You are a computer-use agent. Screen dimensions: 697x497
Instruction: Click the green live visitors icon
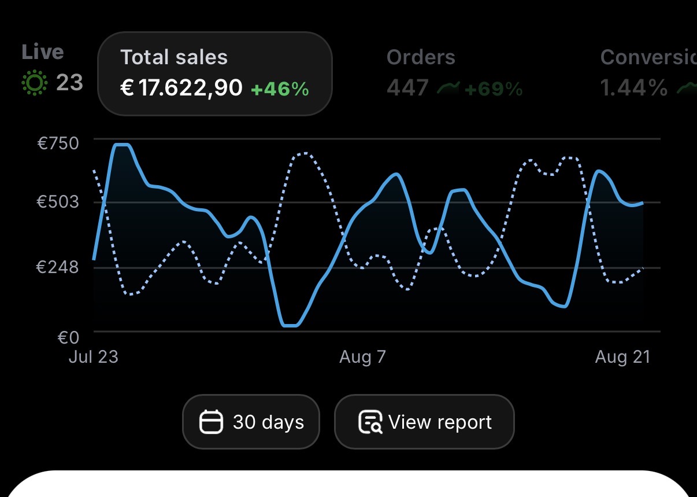[x=34, y=83]
